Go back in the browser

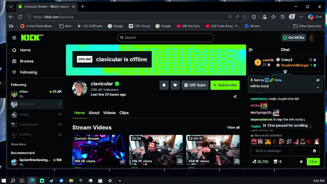click(11, 17)
